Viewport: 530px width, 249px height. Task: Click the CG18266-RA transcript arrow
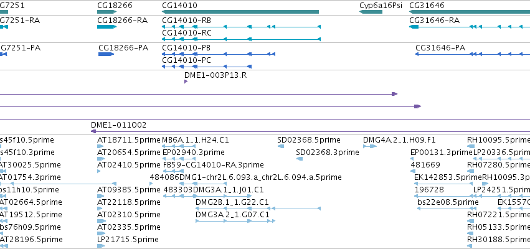[107, 27]
